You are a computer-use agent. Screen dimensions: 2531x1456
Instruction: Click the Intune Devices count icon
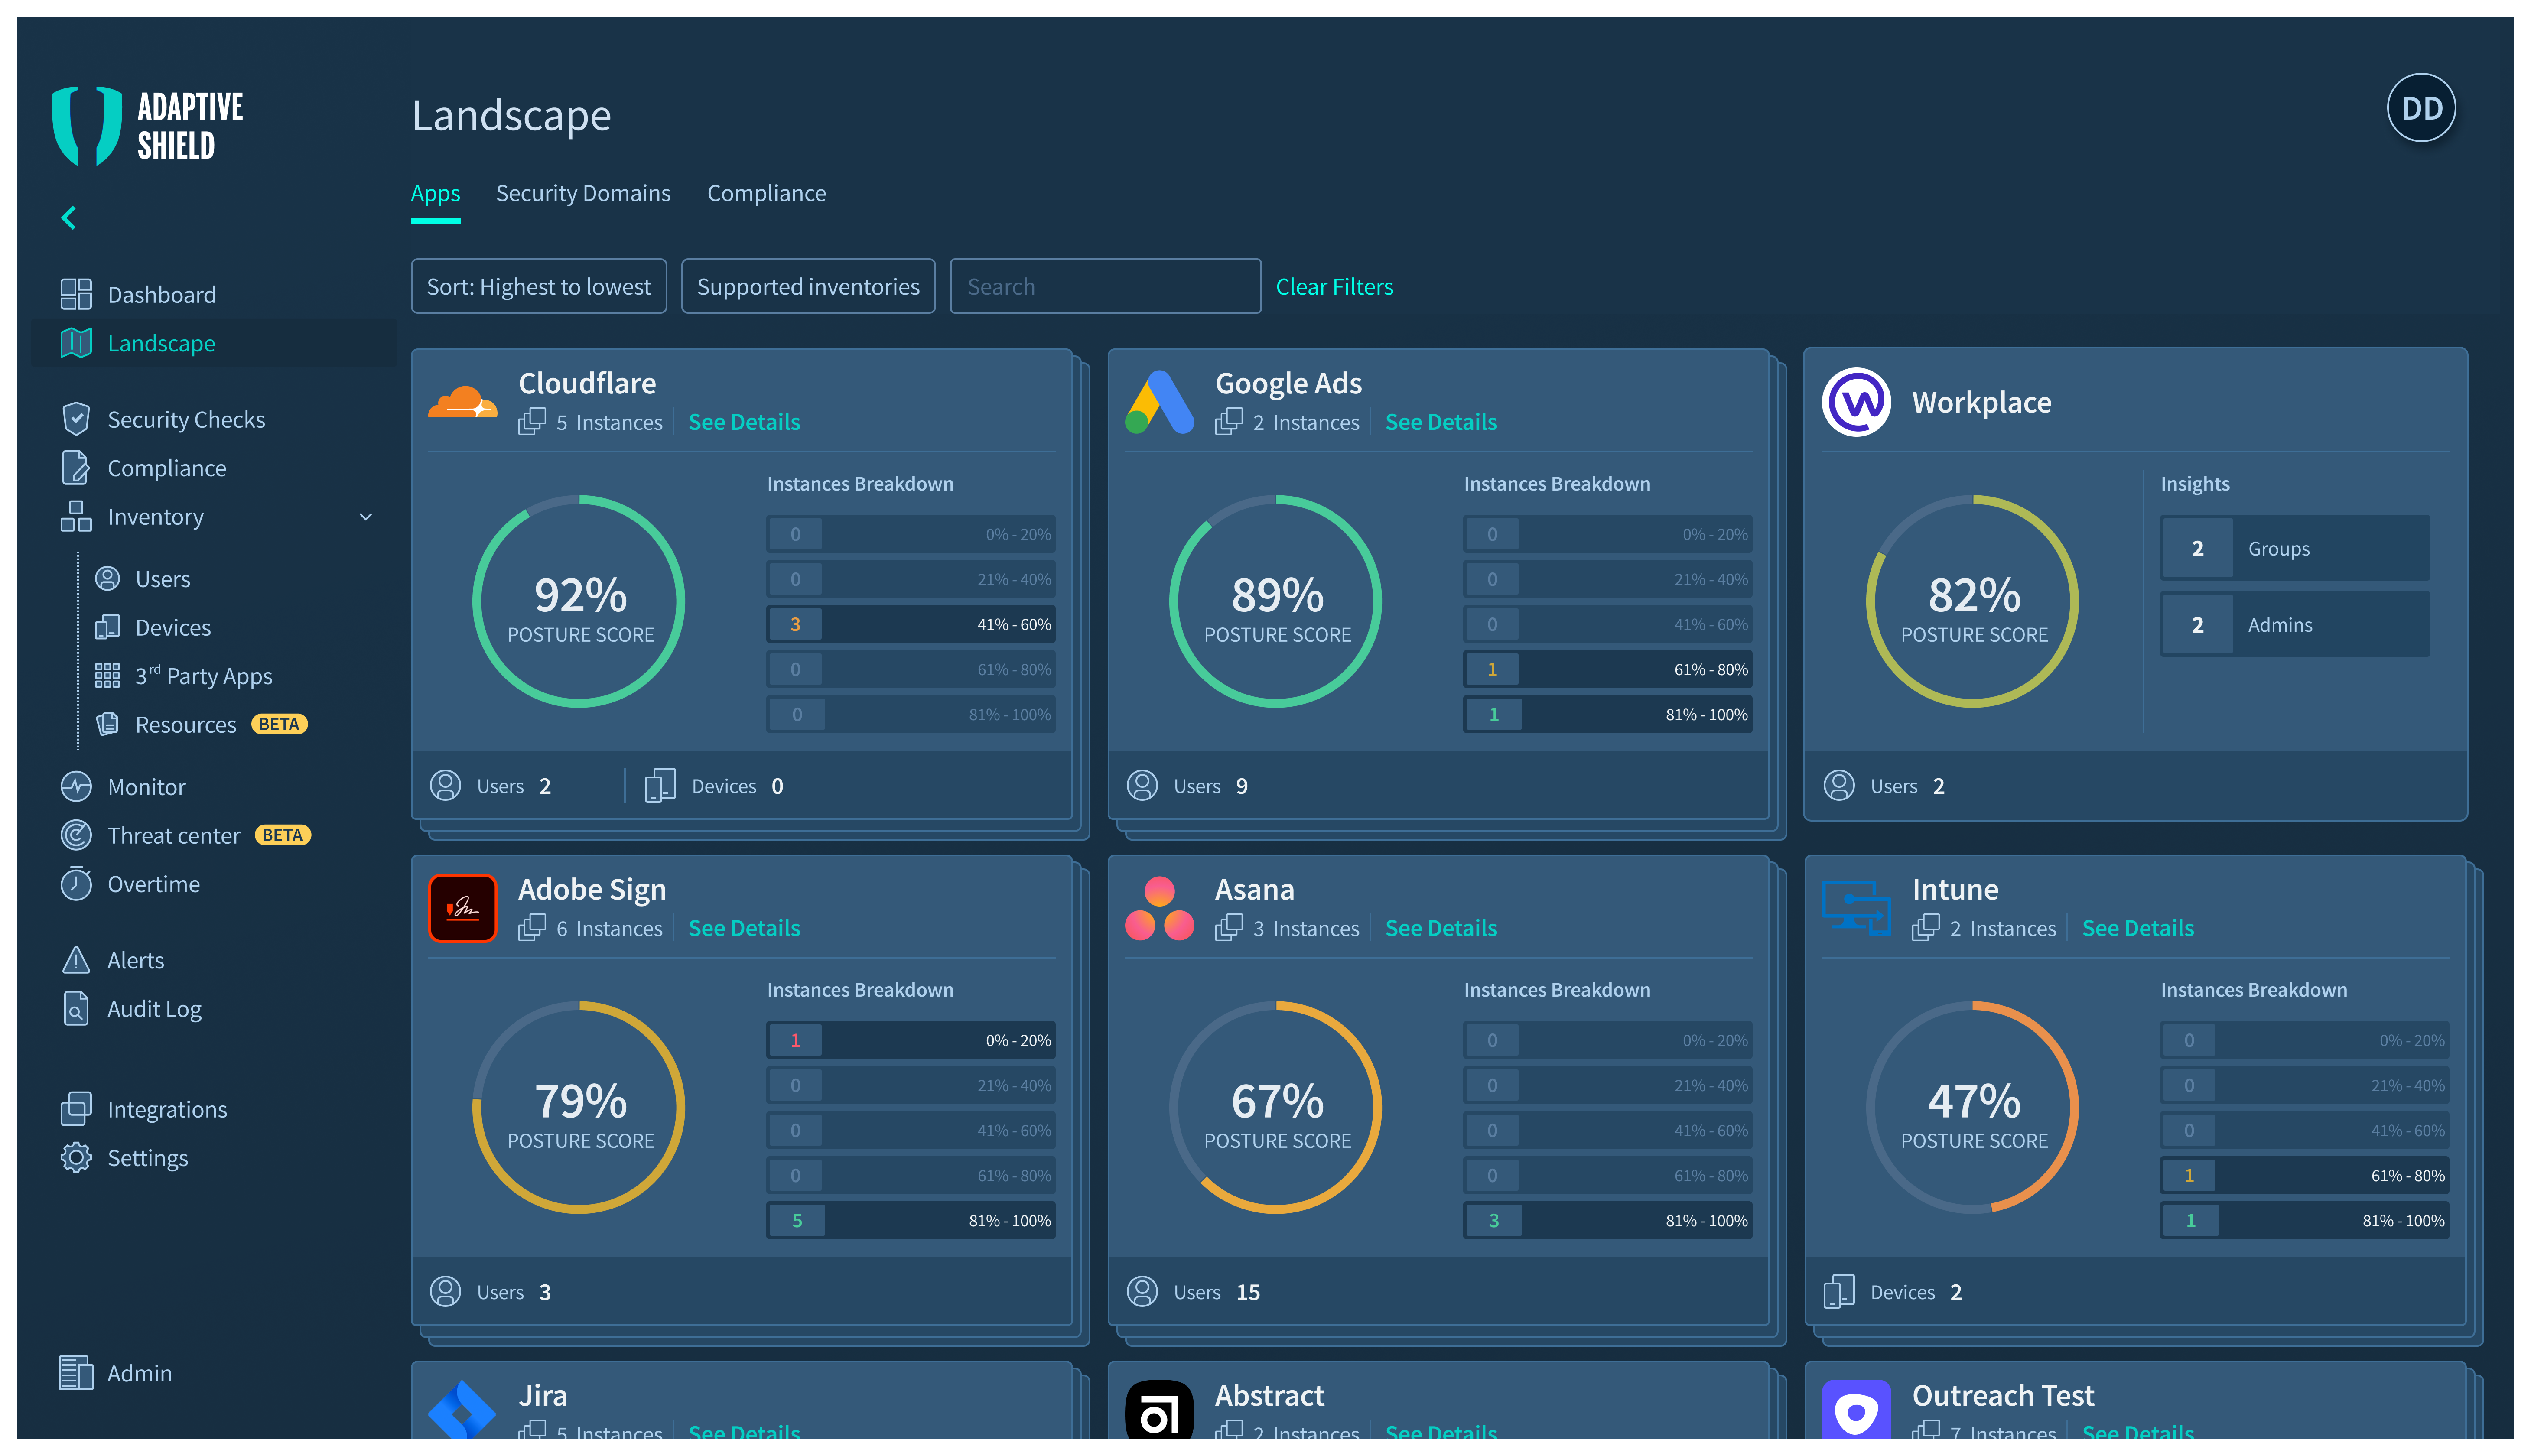[1839, 1292]
